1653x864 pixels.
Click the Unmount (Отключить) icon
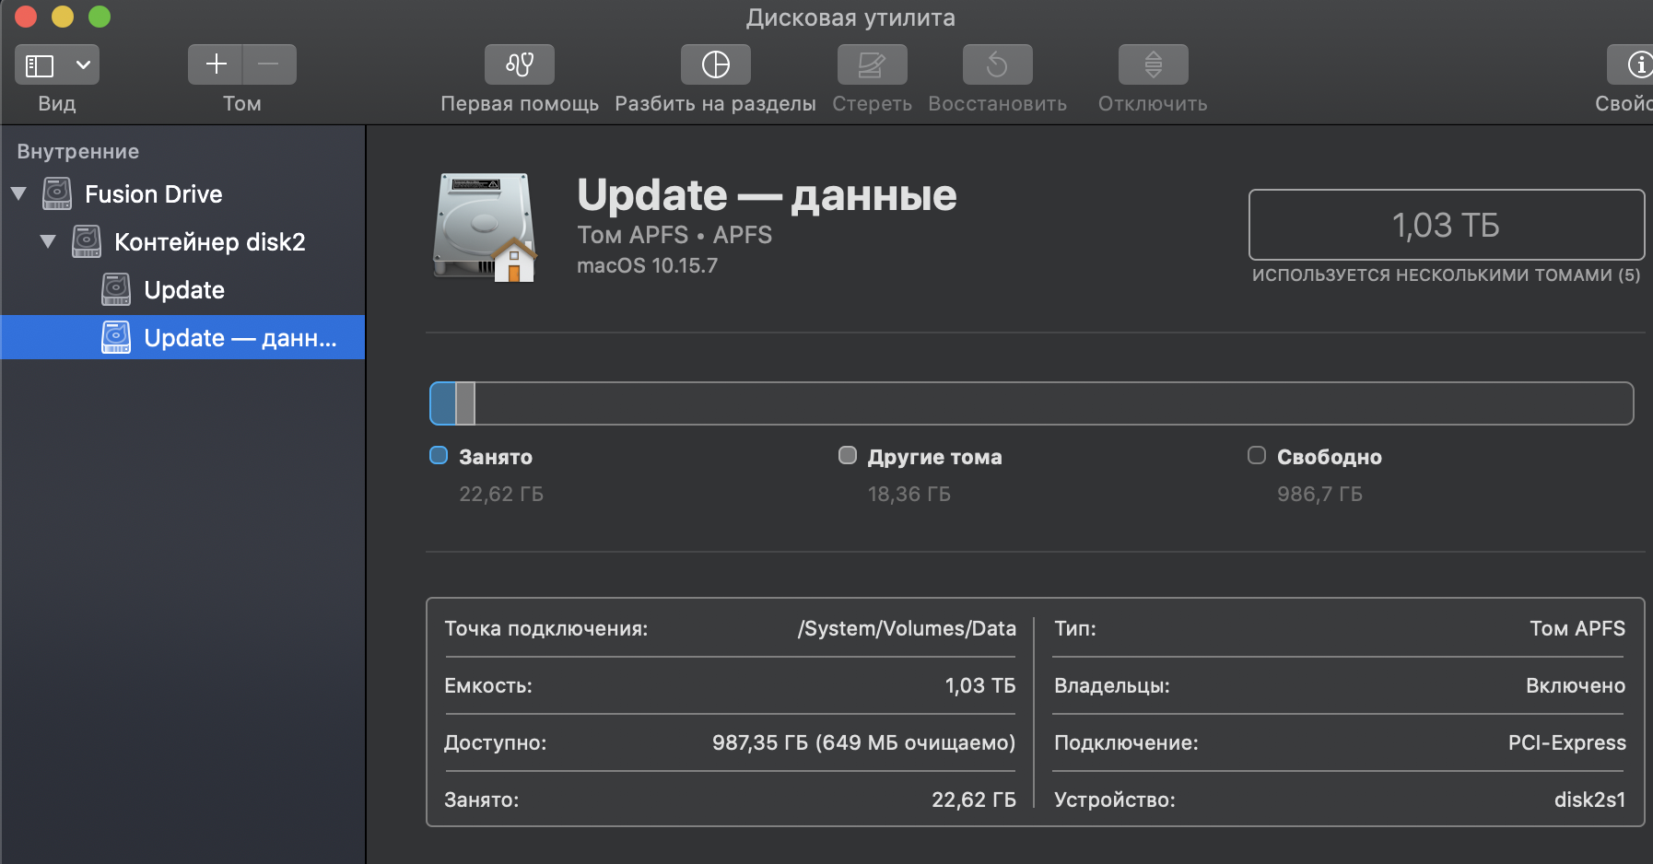click(1154, 64)
